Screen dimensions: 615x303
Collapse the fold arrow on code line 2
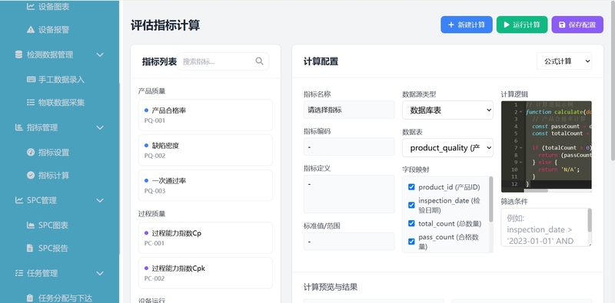[x=520, y=112]
